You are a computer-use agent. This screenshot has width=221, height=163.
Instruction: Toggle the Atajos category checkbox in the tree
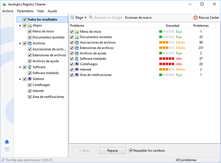click(25, 26)
